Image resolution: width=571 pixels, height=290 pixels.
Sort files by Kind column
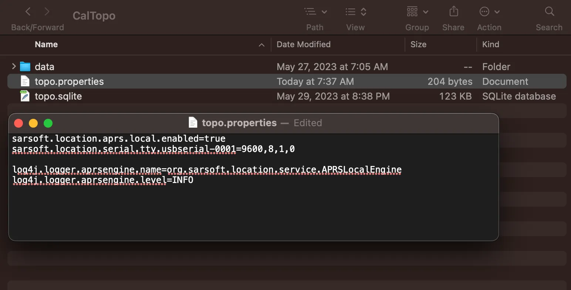tap(491, 45)
